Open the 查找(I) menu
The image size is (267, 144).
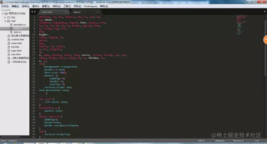[x=36, y=6]
